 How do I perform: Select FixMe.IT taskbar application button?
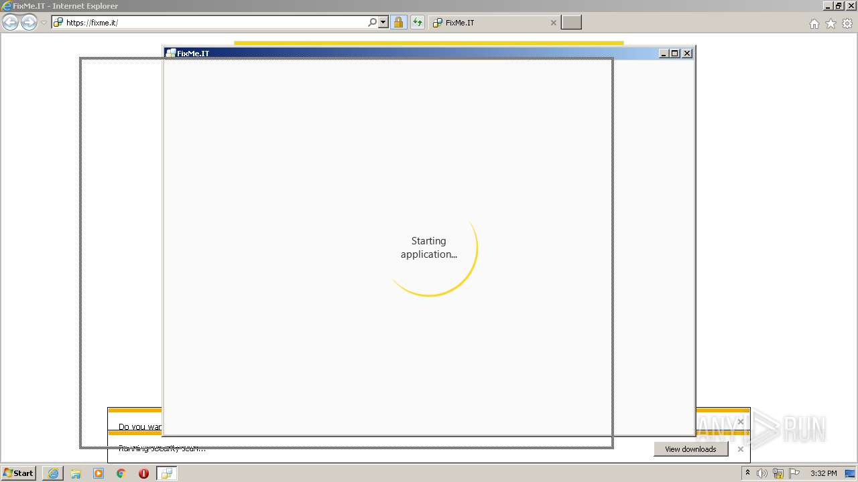pos(167,473)
